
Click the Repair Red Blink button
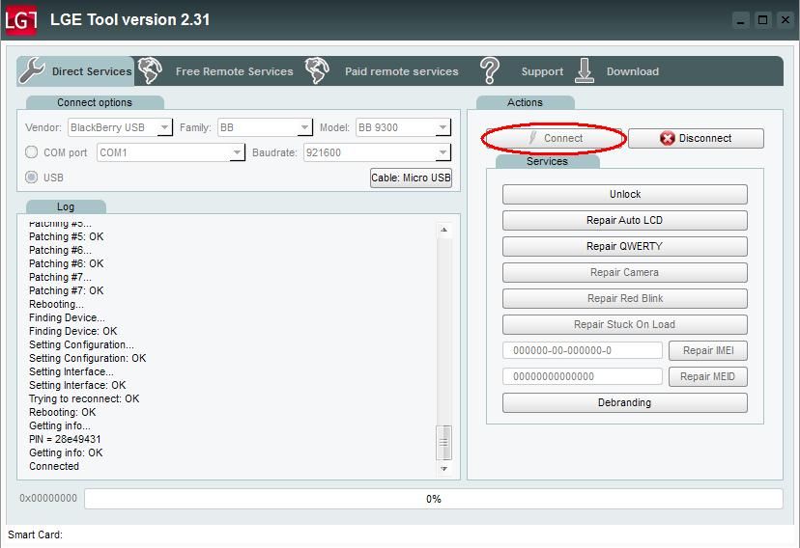pyautogui.click(x=625, y=298)
